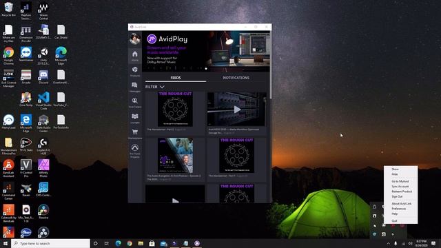The height and width of the screenshot is (248, 441).
Task: Open the Raven desktop shortcut
Action: (x=26, y=189)
